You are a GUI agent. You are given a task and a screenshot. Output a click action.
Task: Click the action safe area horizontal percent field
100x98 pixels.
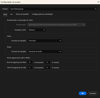30,68
